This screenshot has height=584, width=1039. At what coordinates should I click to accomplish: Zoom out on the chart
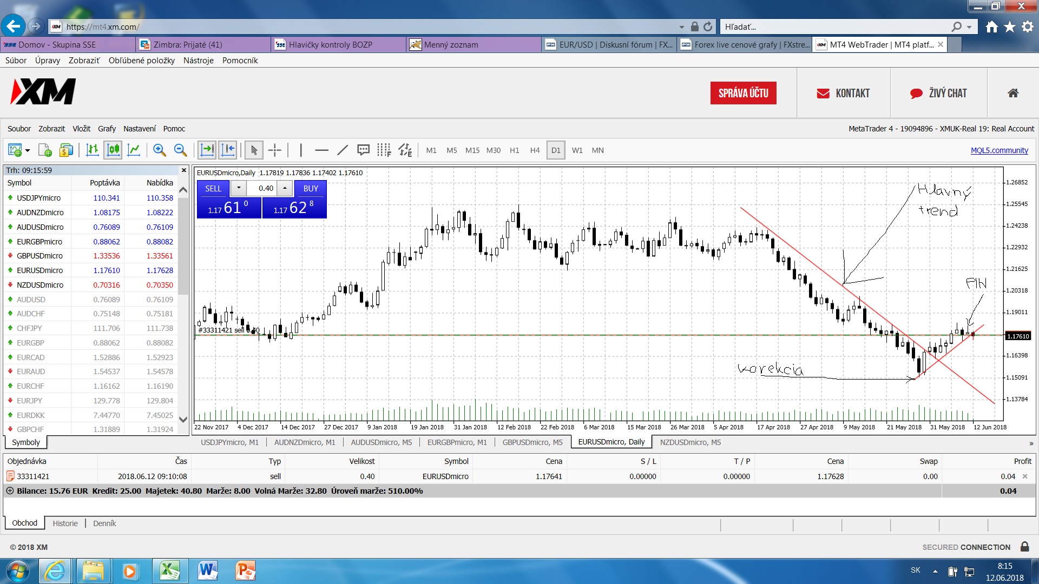tap(180, 150)
